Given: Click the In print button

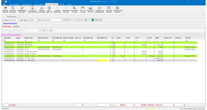Looking at the screenshot, I should tap(87, 20).
